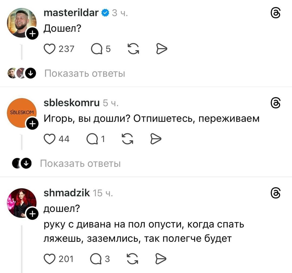Like masterildar's comment with the heart
The width and height of the screenshot is (292, 273).
(x=50, y=49)
